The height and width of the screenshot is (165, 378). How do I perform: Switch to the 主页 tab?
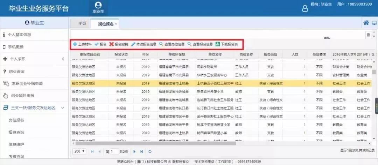click(82, 24)
